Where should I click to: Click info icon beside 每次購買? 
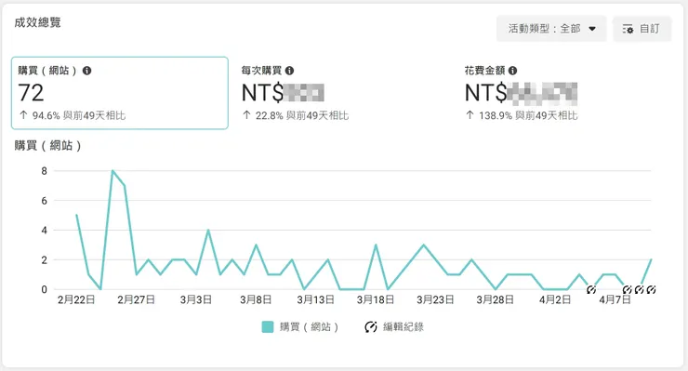pyautogui.click(x=289, y=71)
